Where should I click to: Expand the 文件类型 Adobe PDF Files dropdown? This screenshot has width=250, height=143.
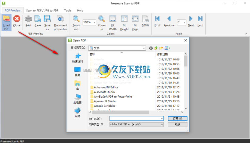(162, 124)
